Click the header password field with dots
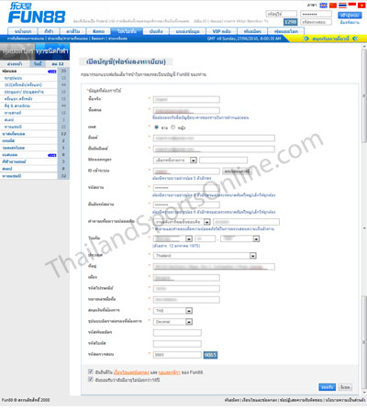 coord(316,14)
